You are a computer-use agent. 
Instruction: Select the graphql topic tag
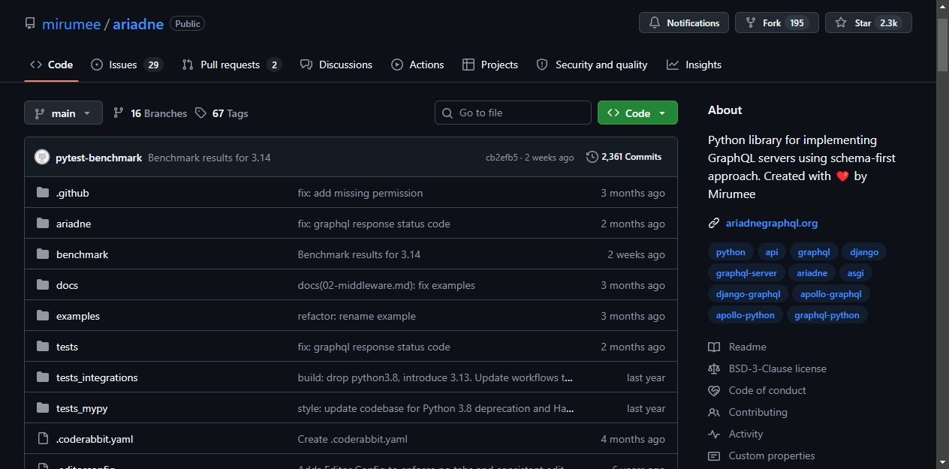tap(814, 252)
